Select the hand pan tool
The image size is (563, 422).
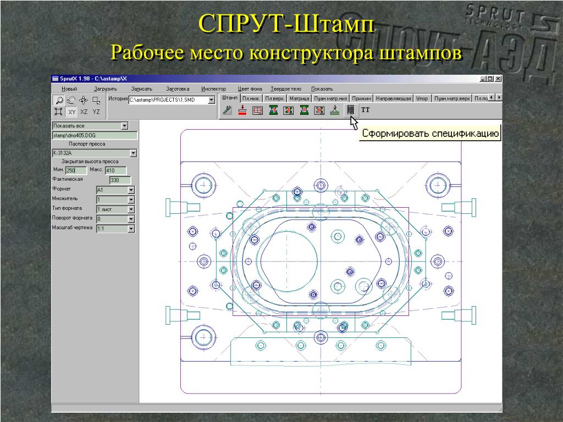(71, 100)
